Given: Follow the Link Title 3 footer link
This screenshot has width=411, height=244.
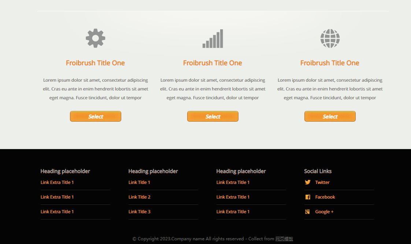Looking at the screenshot, I should 140,212.
